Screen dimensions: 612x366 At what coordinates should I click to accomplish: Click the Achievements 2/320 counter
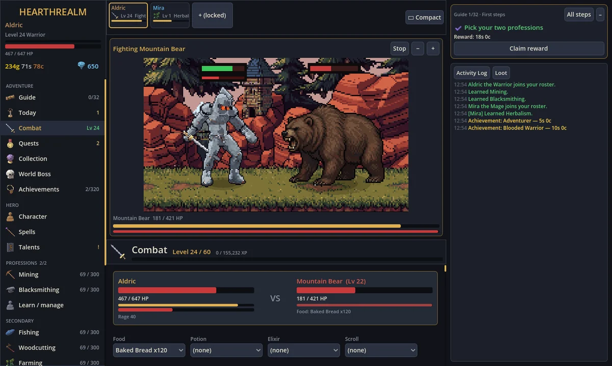[92, 189]
